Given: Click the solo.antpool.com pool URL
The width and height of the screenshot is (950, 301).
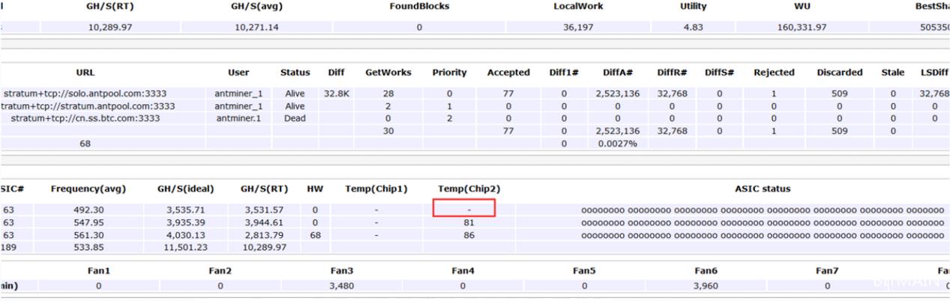Looking at the screenshot, I should pos(85,94).
